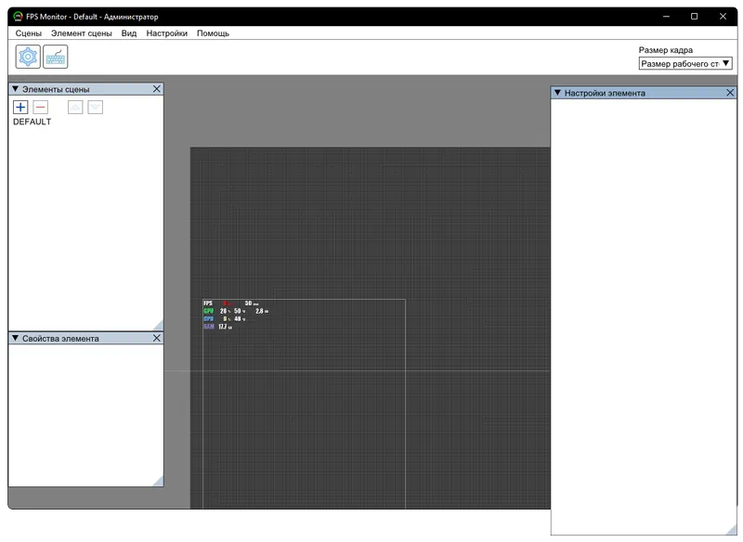The image size is (743, 542).
Task: Select the RAM overlay row
Action: point(218,327)
